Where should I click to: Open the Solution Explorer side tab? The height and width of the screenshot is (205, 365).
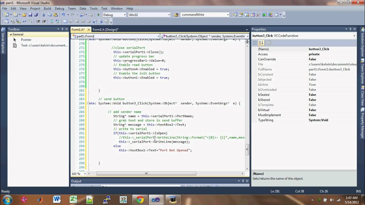click(x=362, y=43)
